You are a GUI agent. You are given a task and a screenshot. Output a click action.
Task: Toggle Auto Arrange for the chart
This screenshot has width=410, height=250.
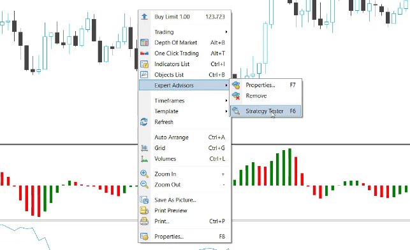(185, 137)
